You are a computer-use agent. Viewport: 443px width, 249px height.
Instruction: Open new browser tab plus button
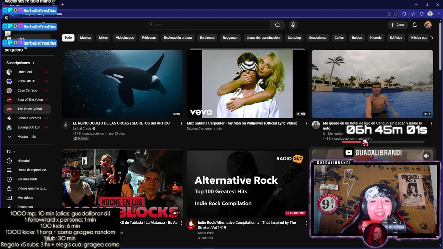pos(62,4)
